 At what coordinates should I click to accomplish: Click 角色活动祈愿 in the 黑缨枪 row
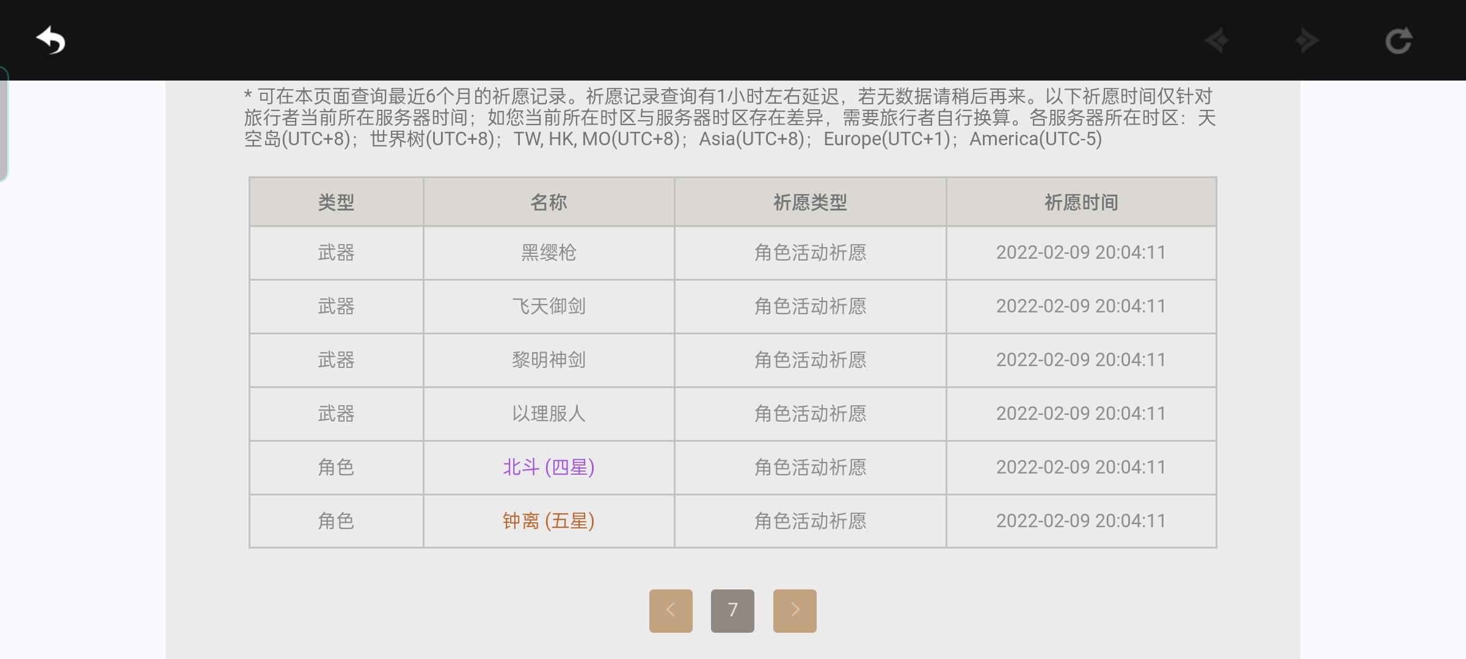coord(810,253)
